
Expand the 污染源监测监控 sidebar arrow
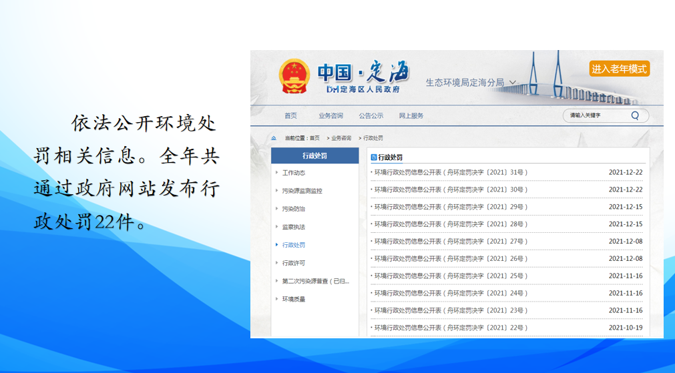click(x=277, y=191)
